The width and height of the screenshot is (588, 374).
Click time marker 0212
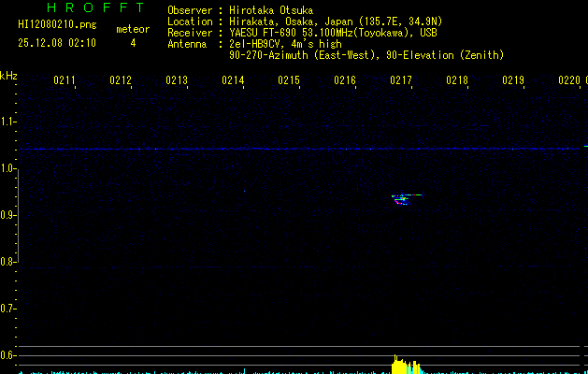tap(121, 80)
